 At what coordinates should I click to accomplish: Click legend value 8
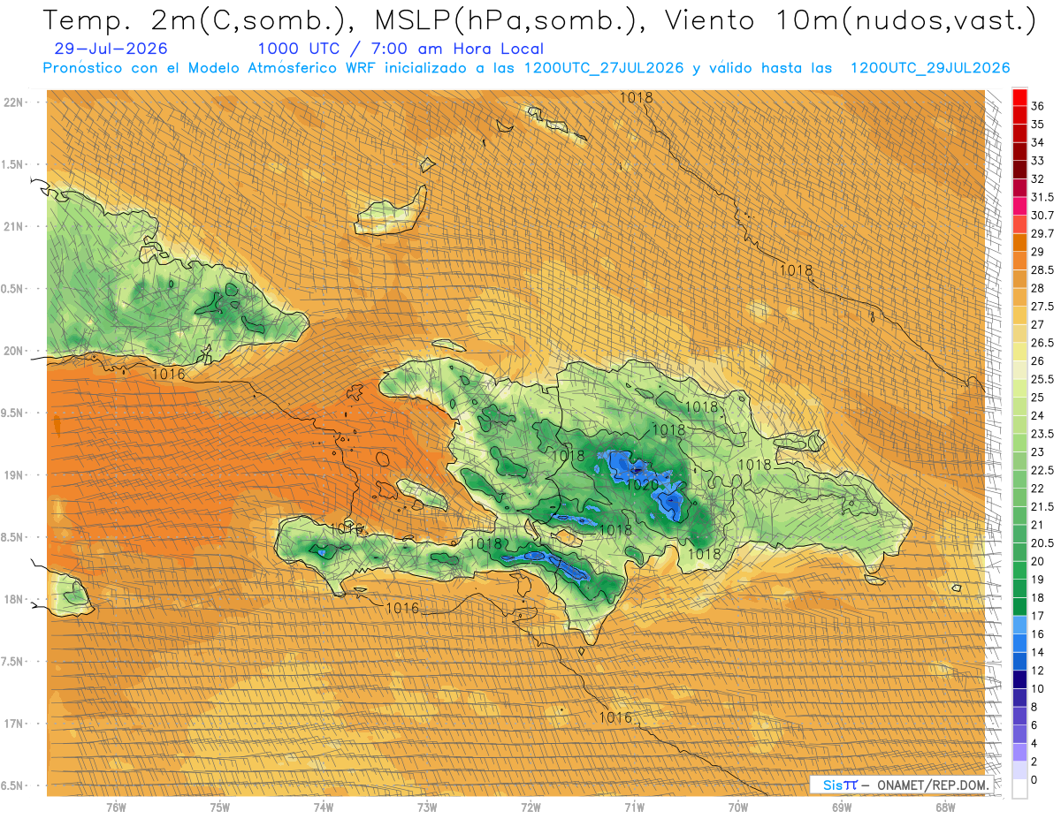click(1035, 707)
